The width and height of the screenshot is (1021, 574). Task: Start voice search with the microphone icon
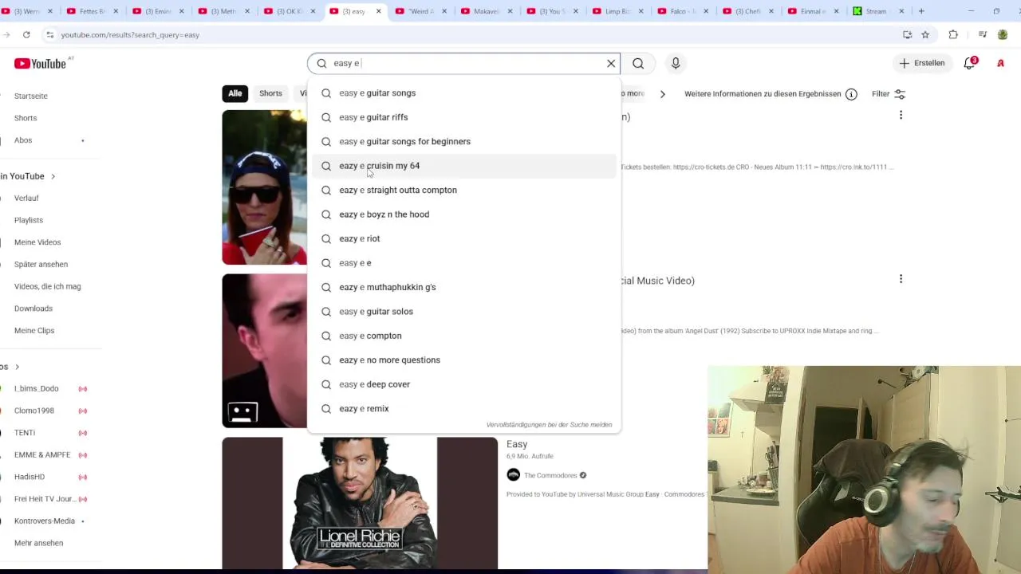pos(676,63)
